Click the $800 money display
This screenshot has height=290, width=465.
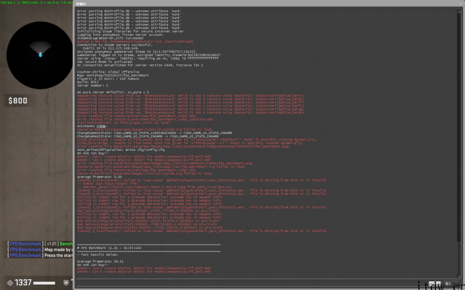click(18, 101)
